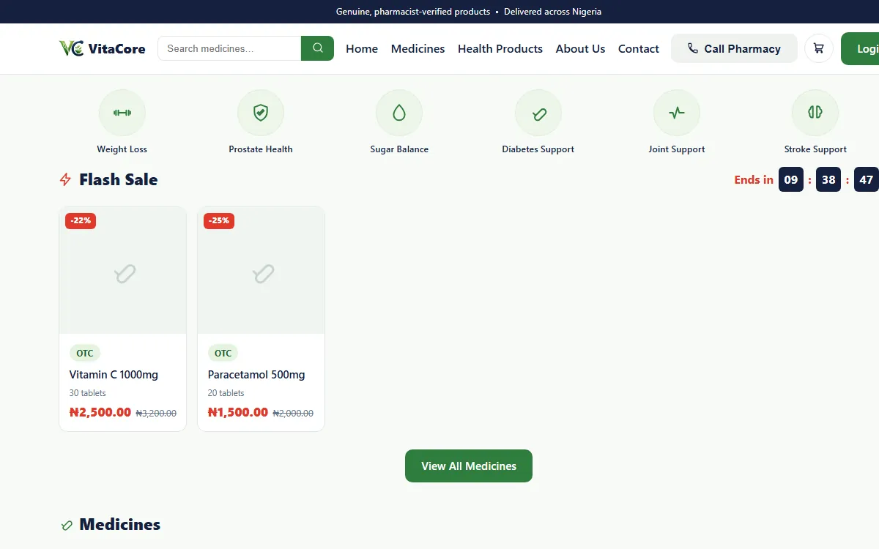Image resolution: width=879 pixels, height=549 pixels.
Task: Open the About Us menu item
Action: (x=580, y=48)
